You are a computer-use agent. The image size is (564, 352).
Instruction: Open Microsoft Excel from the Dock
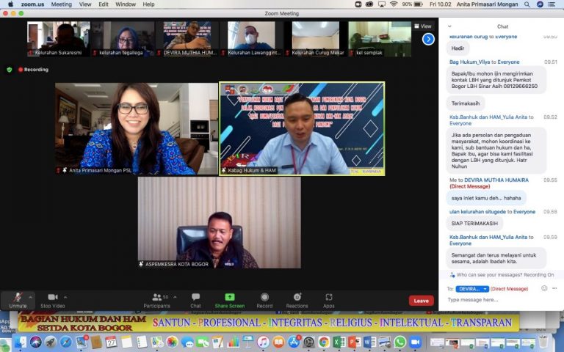pyautogui.click(x=339, y=342)
